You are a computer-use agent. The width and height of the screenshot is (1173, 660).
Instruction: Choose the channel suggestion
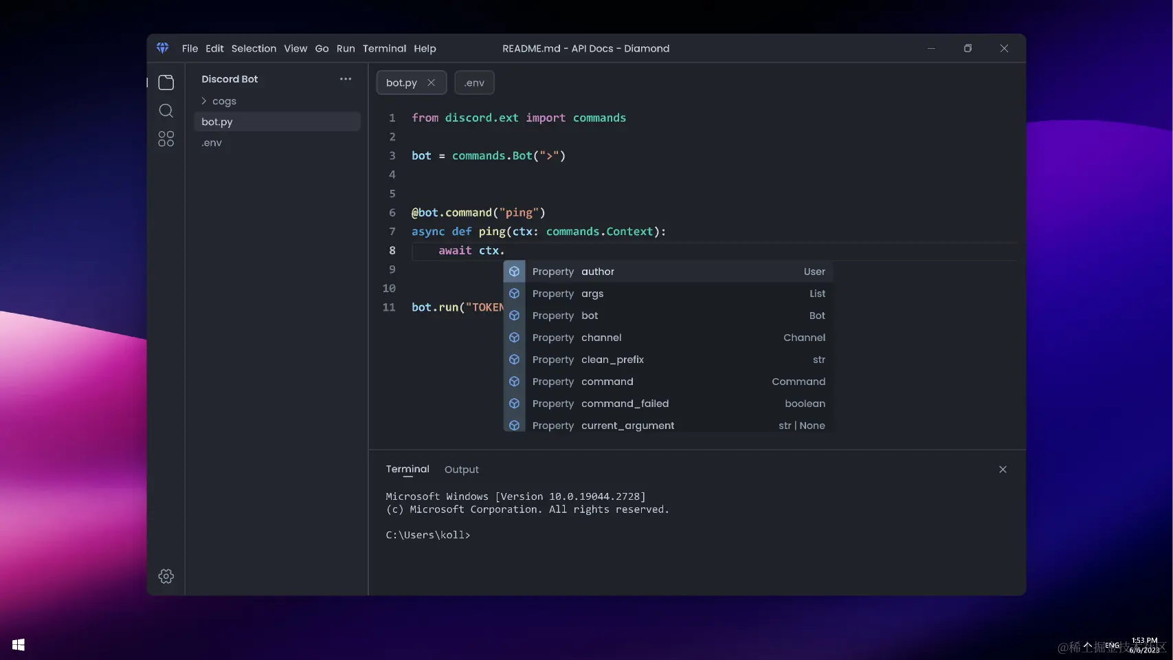point(668,338)
